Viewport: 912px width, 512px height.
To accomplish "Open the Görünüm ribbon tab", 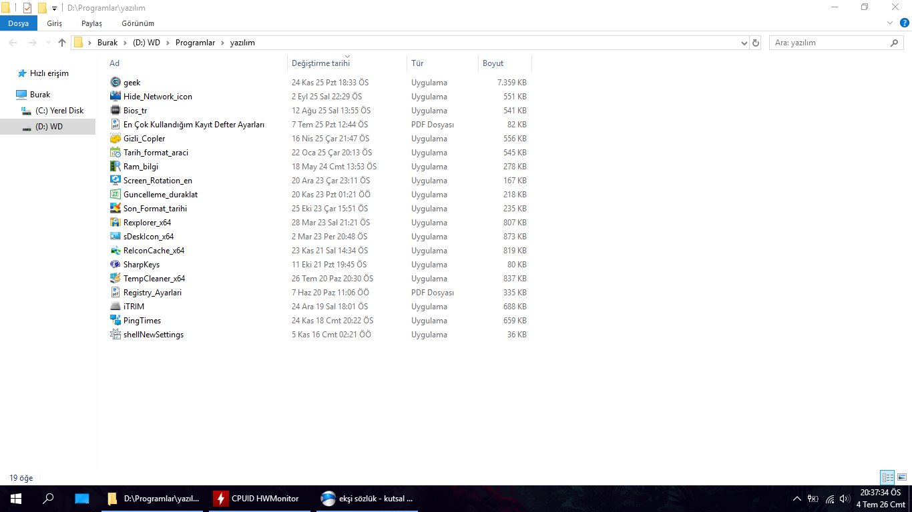I will 138,23.
